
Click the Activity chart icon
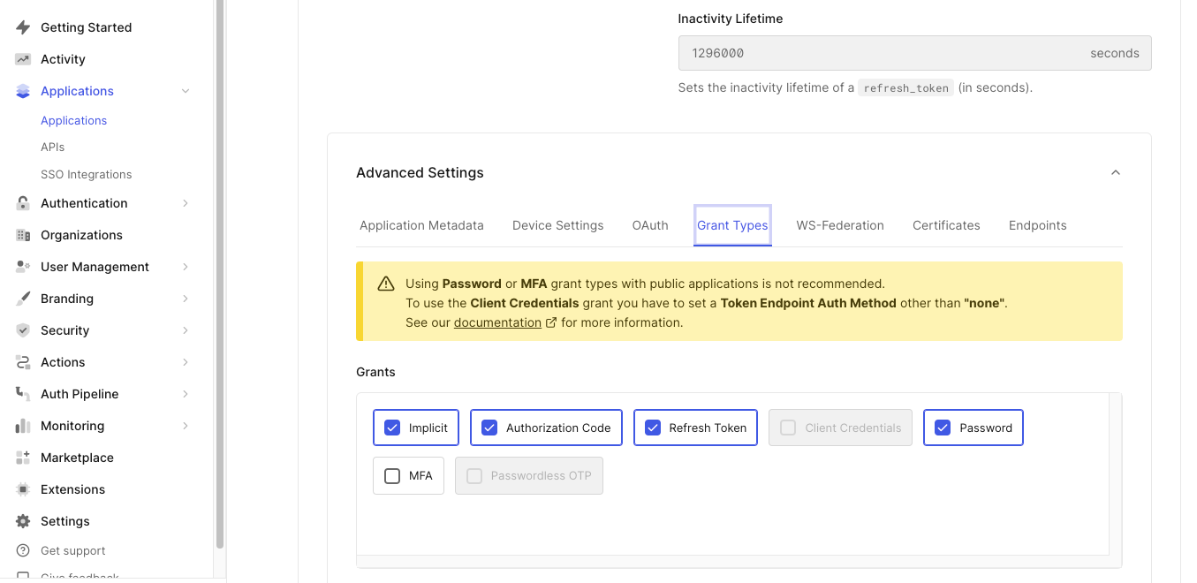(x=23, y=59)
